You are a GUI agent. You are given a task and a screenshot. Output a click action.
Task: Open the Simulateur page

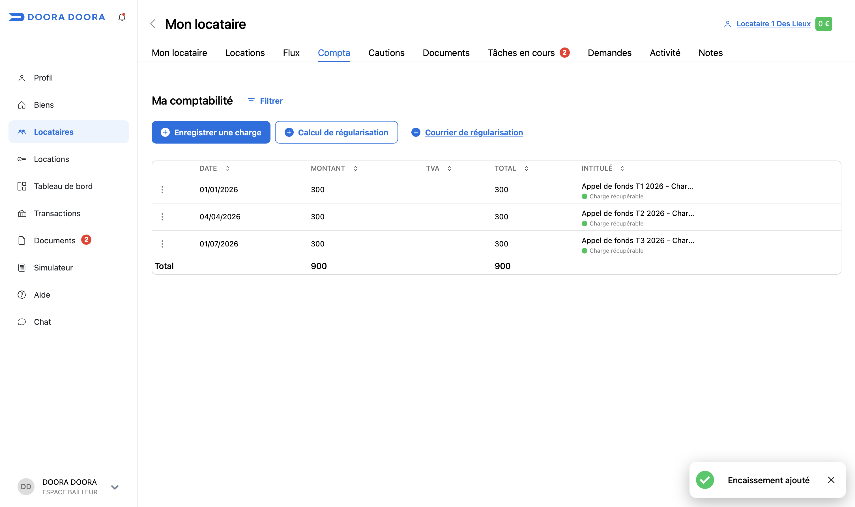(68, 268)
